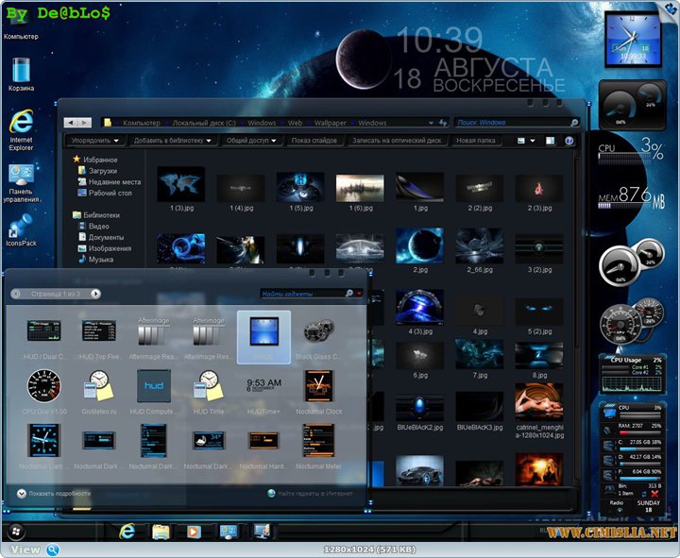Open the Упорядочить dropdown menu
Screen dimensions: 680x558
95,141
